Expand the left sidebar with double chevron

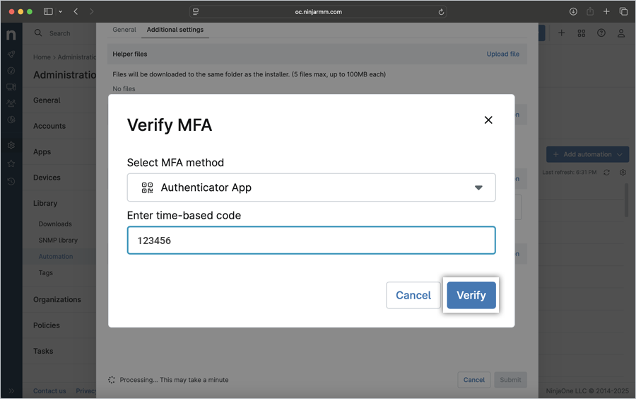(x=11, y=391)
